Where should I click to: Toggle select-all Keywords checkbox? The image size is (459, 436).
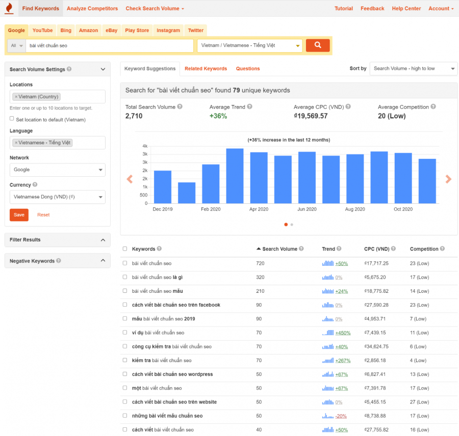pos(125,249)
